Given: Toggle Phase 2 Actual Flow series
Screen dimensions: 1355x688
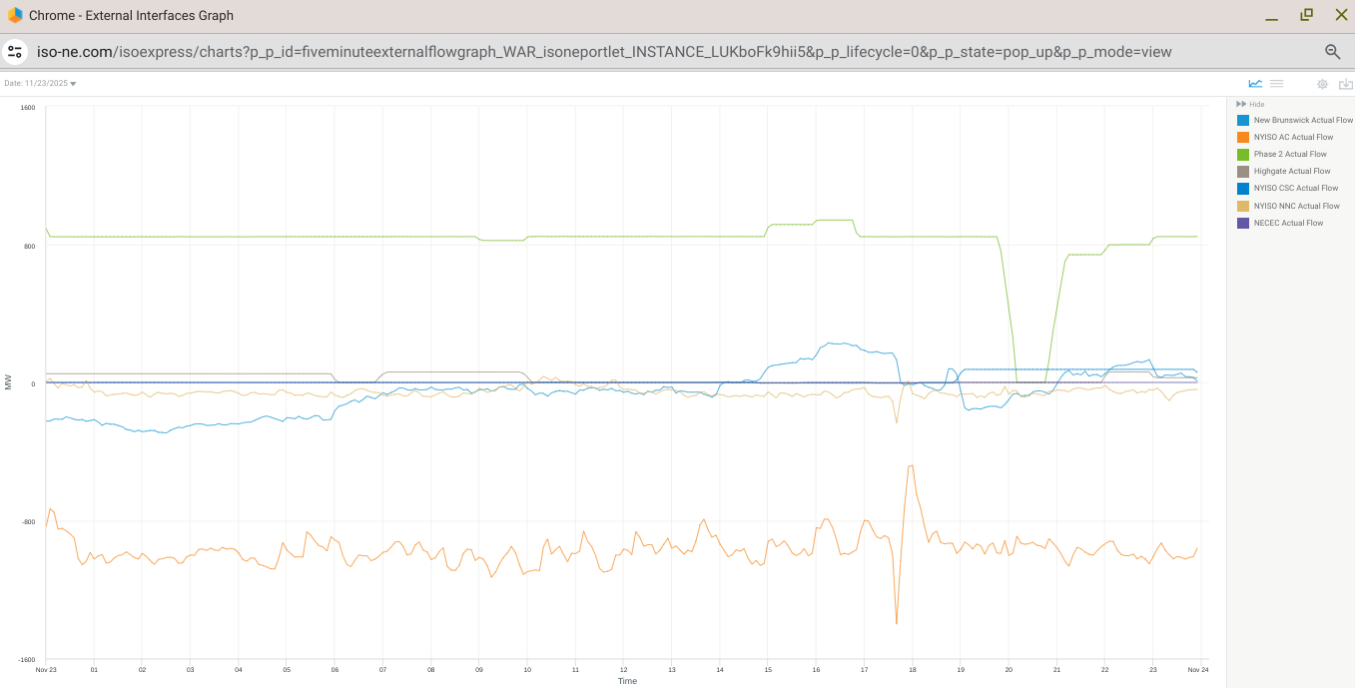Looking at the screenshot, I should [x=1290, y=154].
